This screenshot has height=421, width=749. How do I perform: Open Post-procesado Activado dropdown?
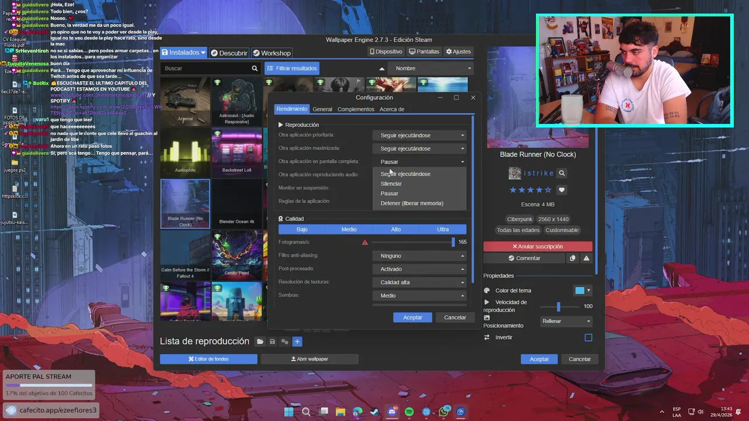point(420,269)
